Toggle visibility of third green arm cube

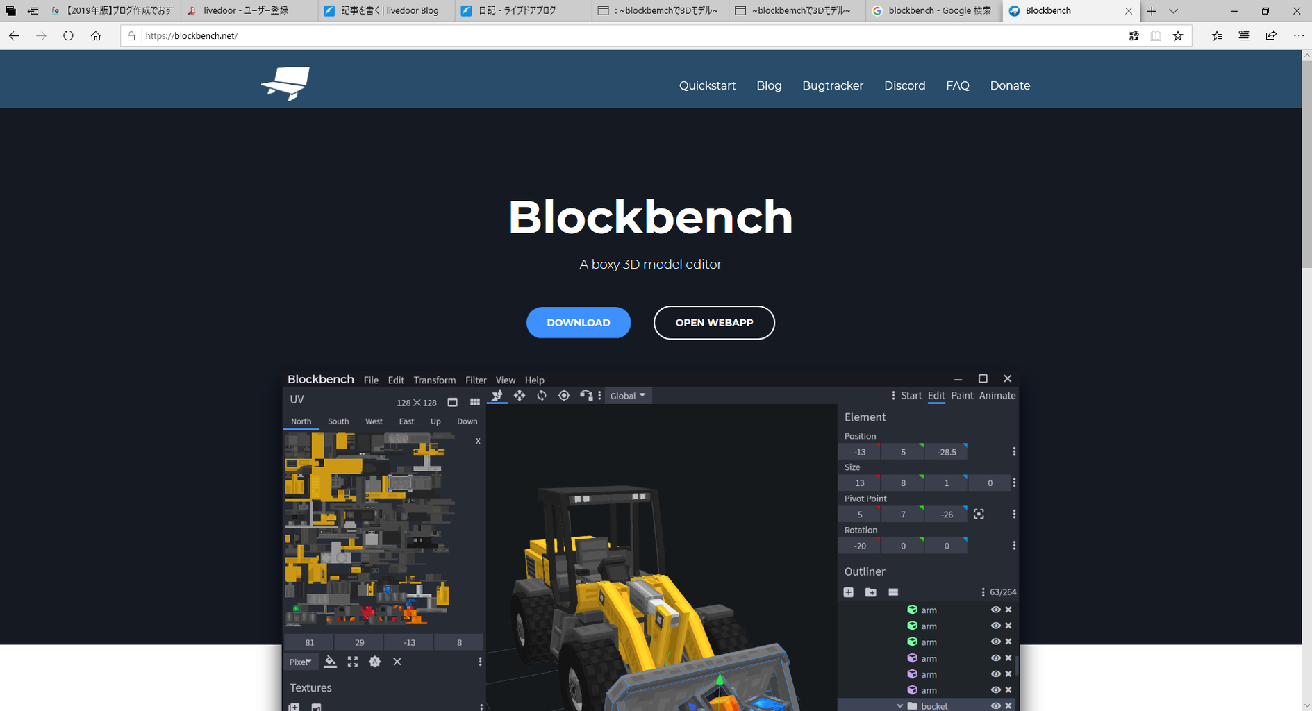[x=995, y=642]
